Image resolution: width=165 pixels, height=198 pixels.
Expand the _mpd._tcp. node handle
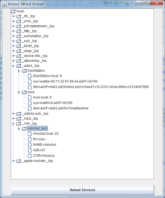tap(13, 119)
